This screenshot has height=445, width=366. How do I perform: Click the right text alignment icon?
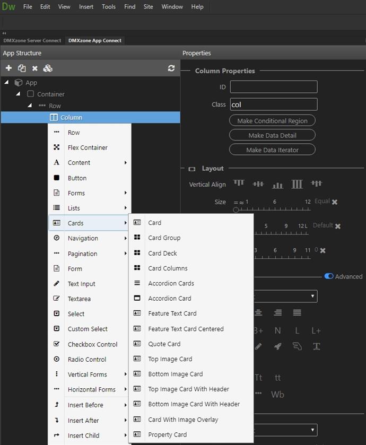coord(278,312)
